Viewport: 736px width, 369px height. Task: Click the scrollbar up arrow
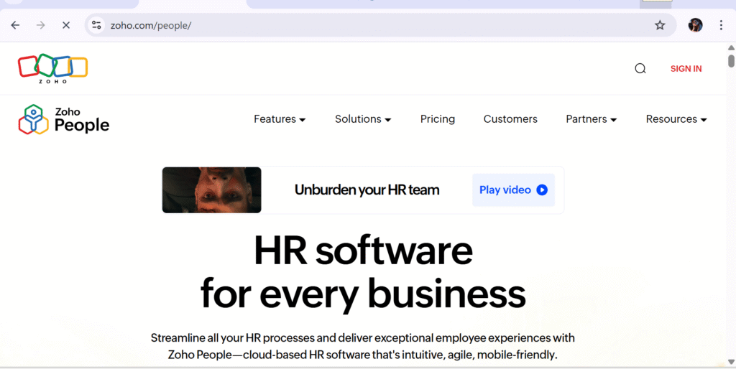click(x=731, y=48)
